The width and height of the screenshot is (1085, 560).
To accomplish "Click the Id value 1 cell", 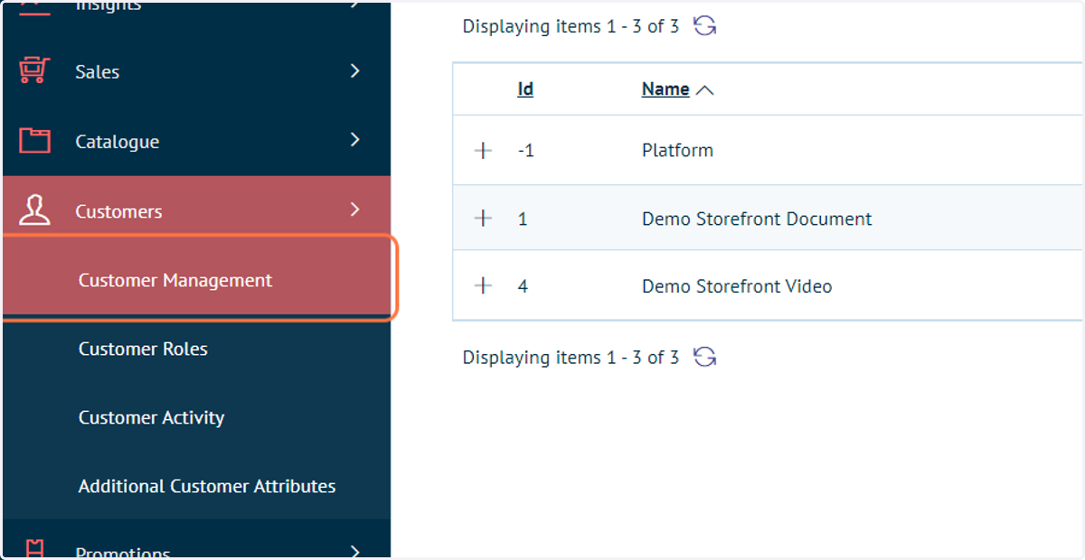I will 523,219.
